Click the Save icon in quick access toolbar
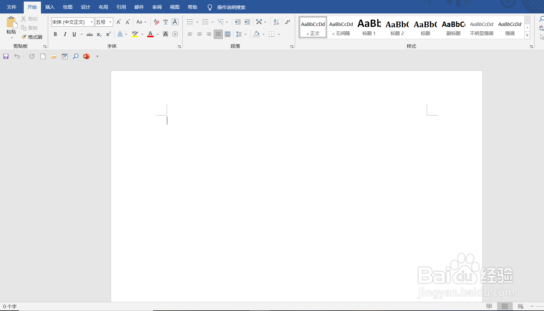 click(6, 56)
